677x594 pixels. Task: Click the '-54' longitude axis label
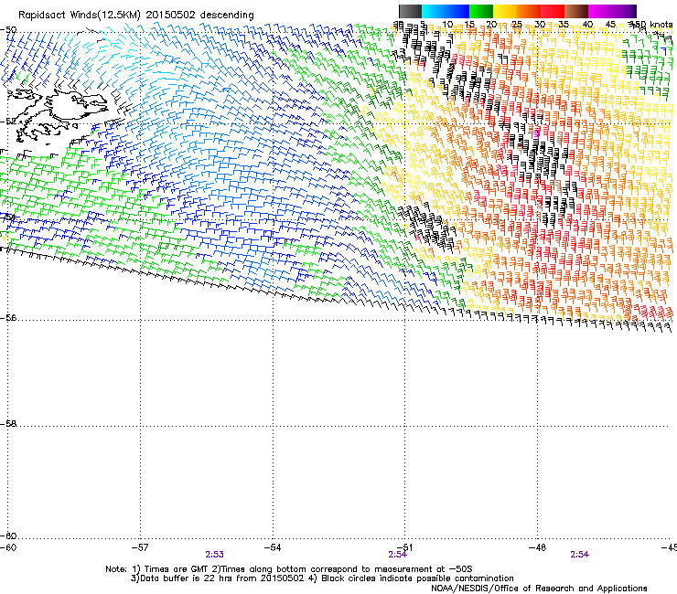(273, 547)
